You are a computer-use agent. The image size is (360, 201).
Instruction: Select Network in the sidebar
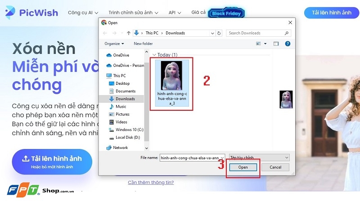click(x=117, y=148)
